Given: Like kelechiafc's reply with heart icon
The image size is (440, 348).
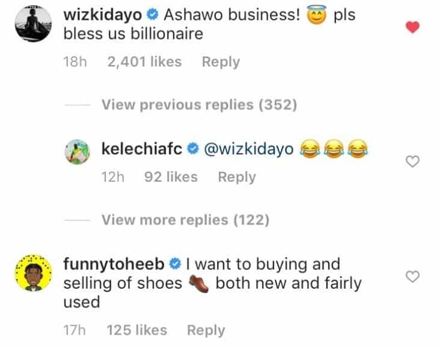Looking at the screenshot, I should (x=413, y=161).
